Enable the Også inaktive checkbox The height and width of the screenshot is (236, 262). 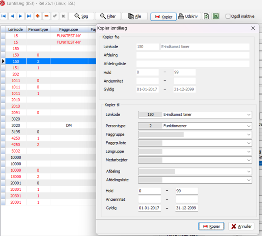tap(228, 16)
